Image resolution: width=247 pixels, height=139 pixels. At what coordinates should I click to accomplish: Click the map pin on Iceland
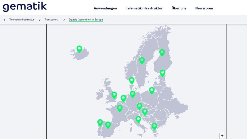79,49
